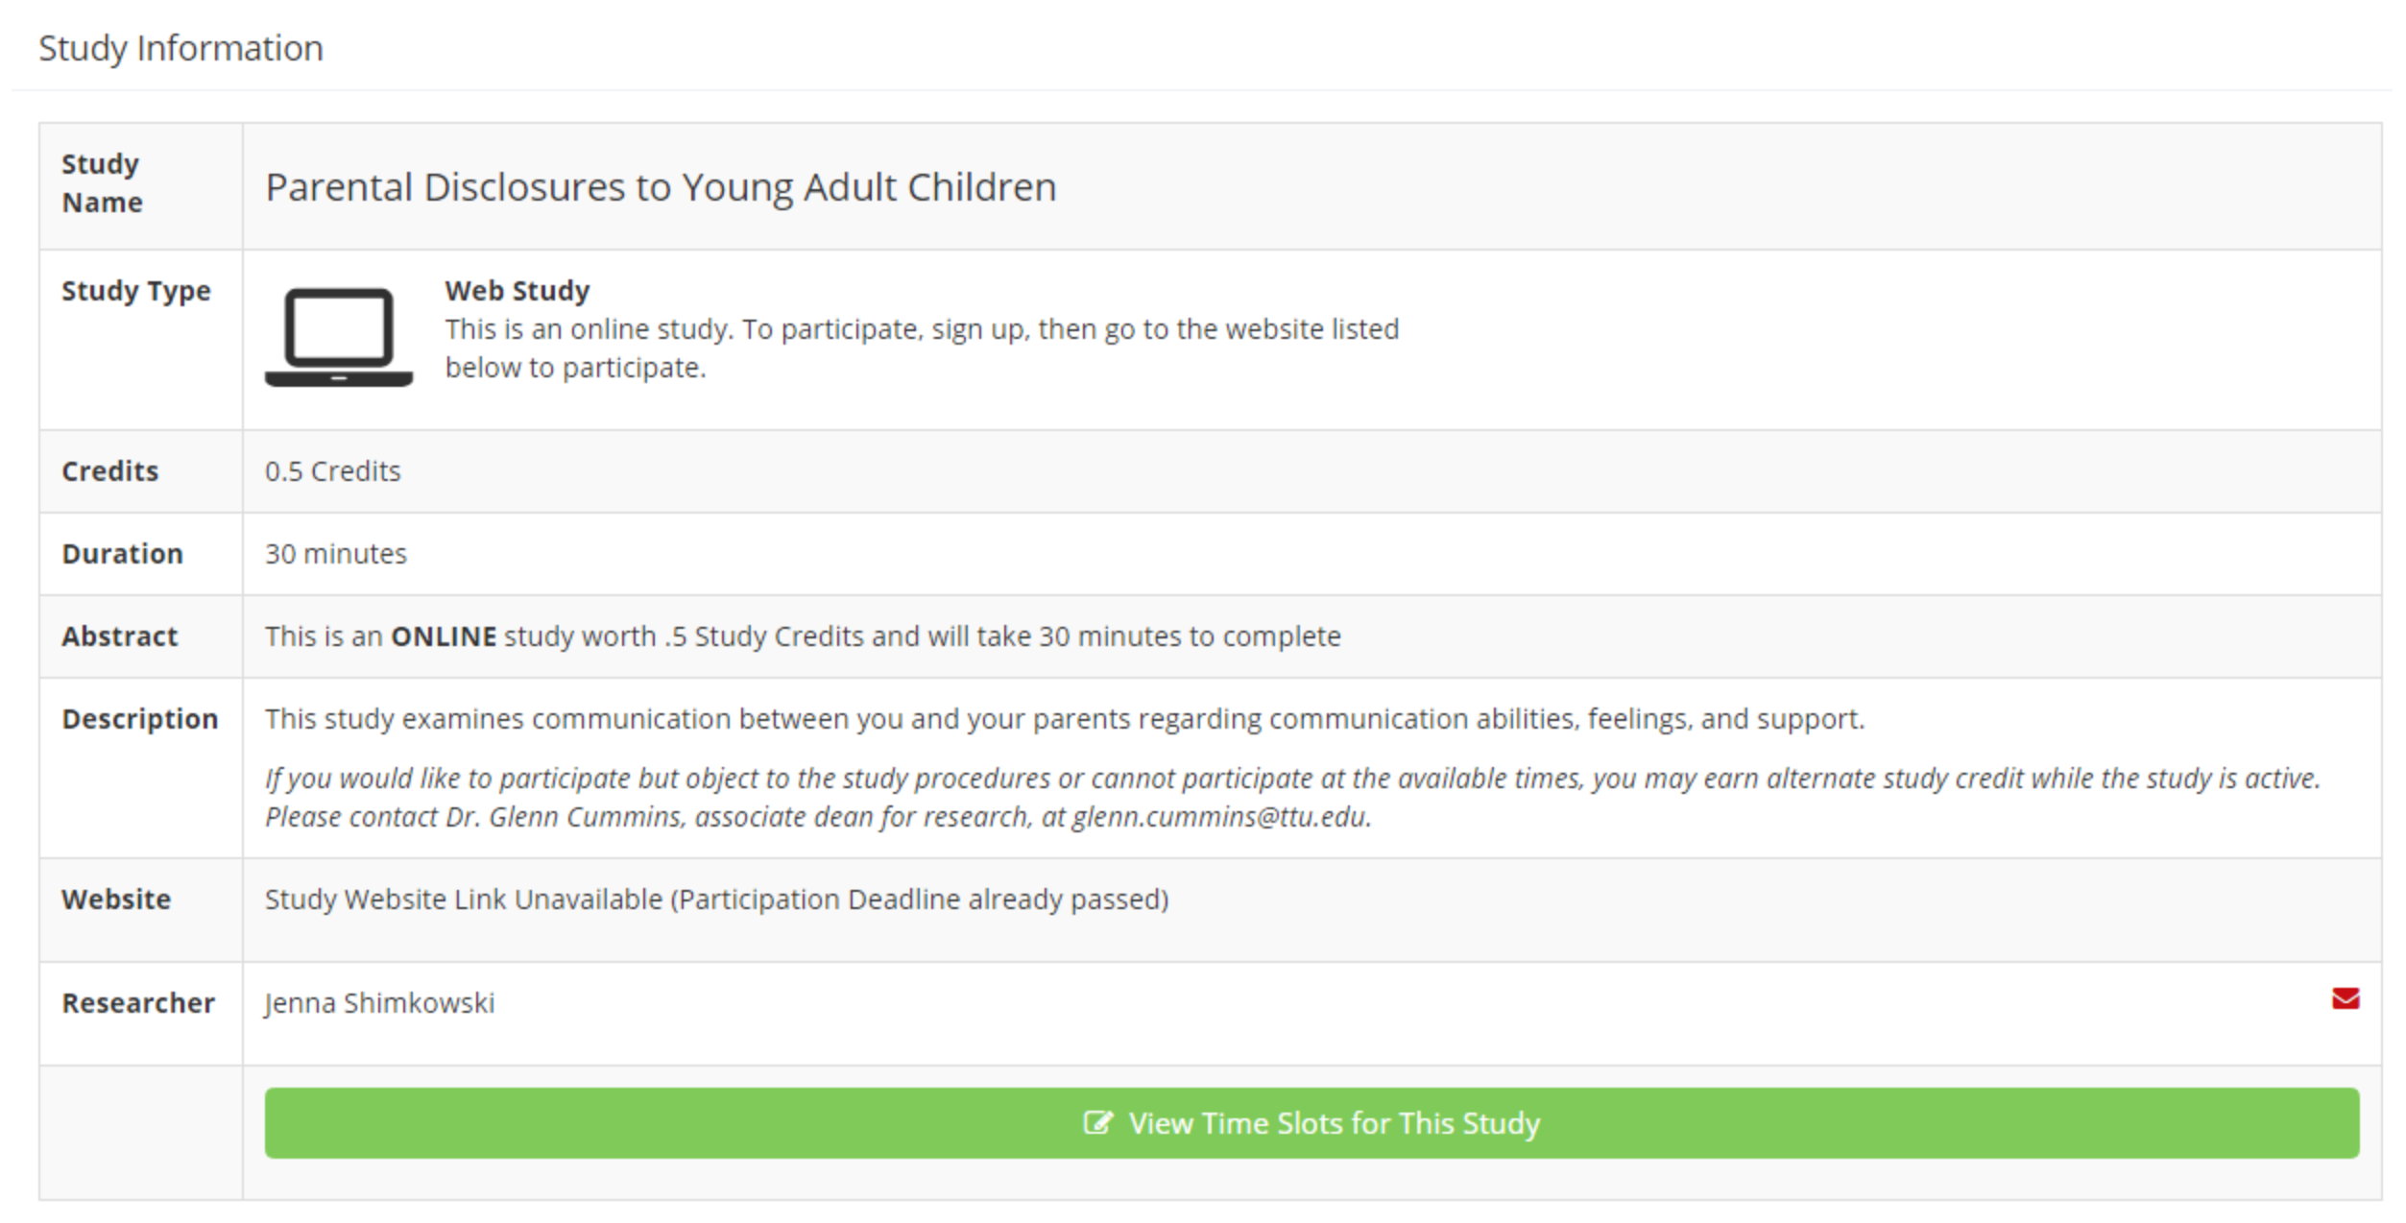
Task: Click the red envelope icon to email the researcher
Action: click(x=2345, y=998)
